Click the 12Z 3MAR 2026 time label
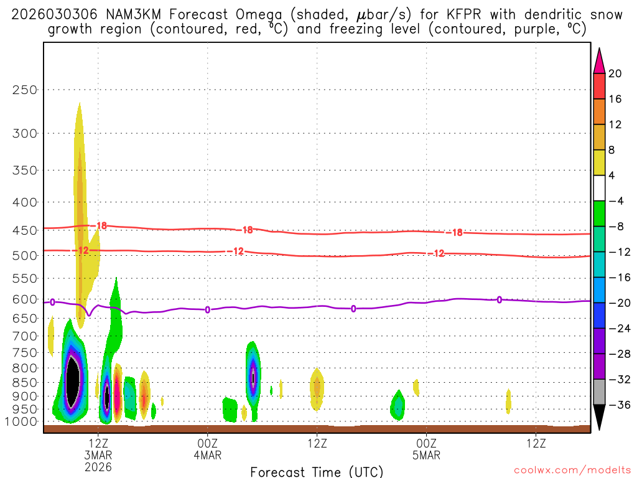This screenshot has height=478, width=637. point(98,455)
